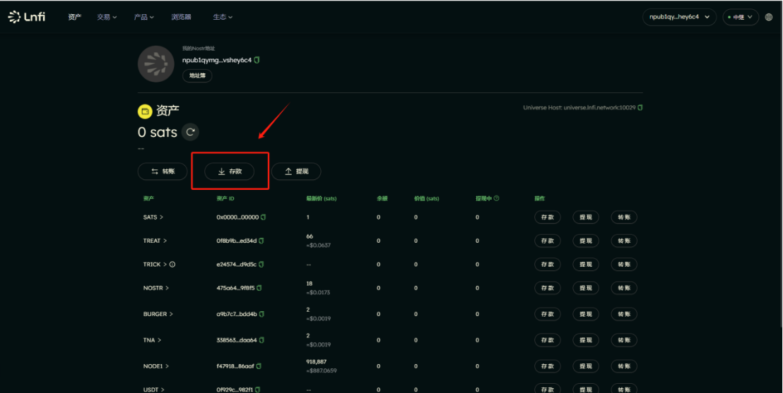Open the NODE1 asset details
Viewport: 783px width, 393px height.
155,366
